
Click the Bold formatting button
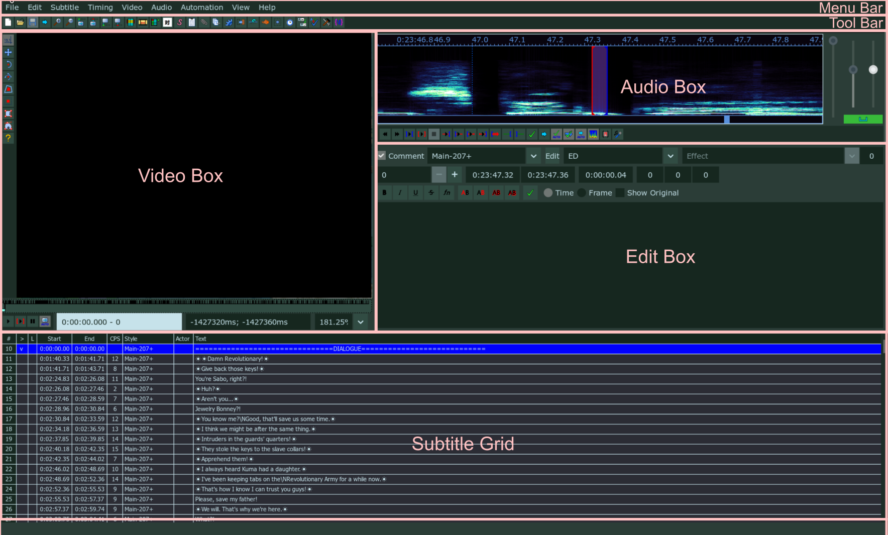point(385,192)
